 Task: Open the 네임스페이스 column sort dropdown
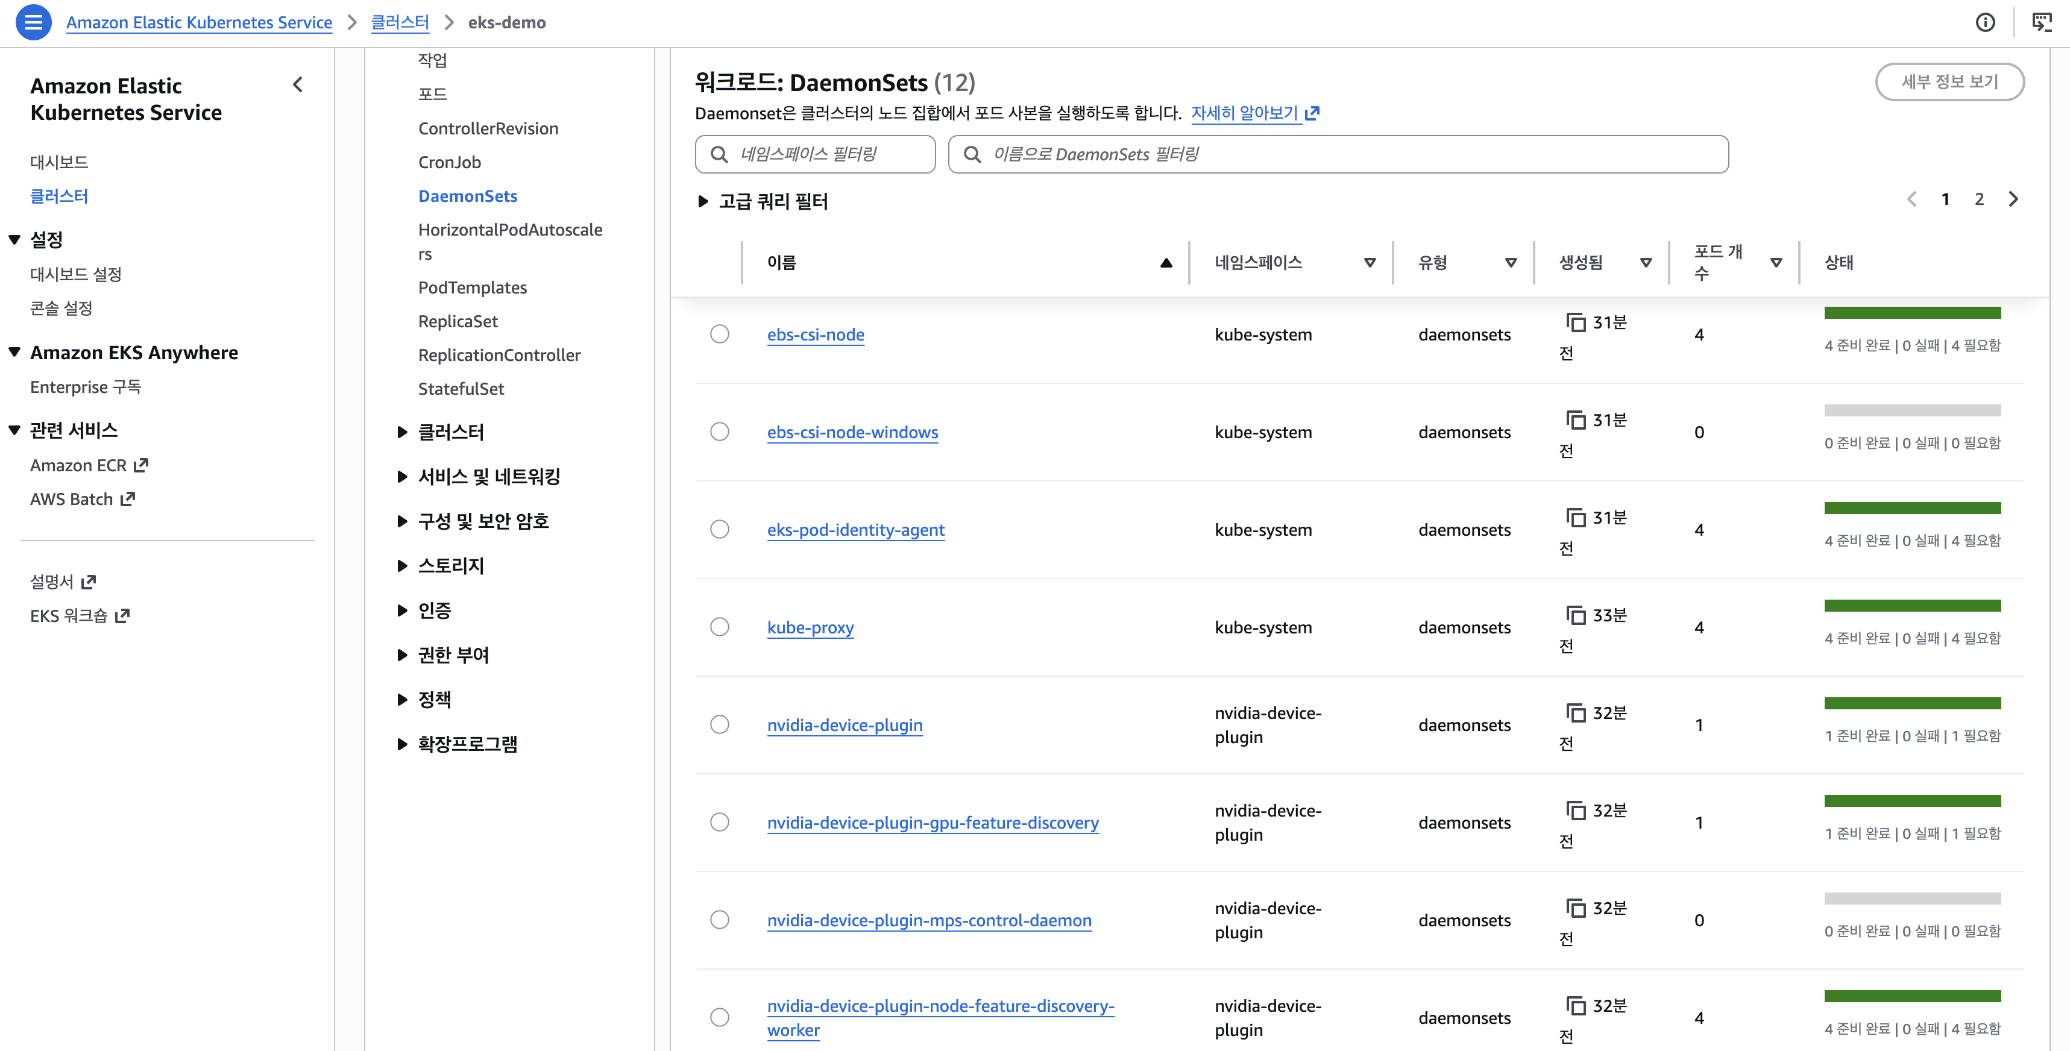click(x=1370, y=263)
